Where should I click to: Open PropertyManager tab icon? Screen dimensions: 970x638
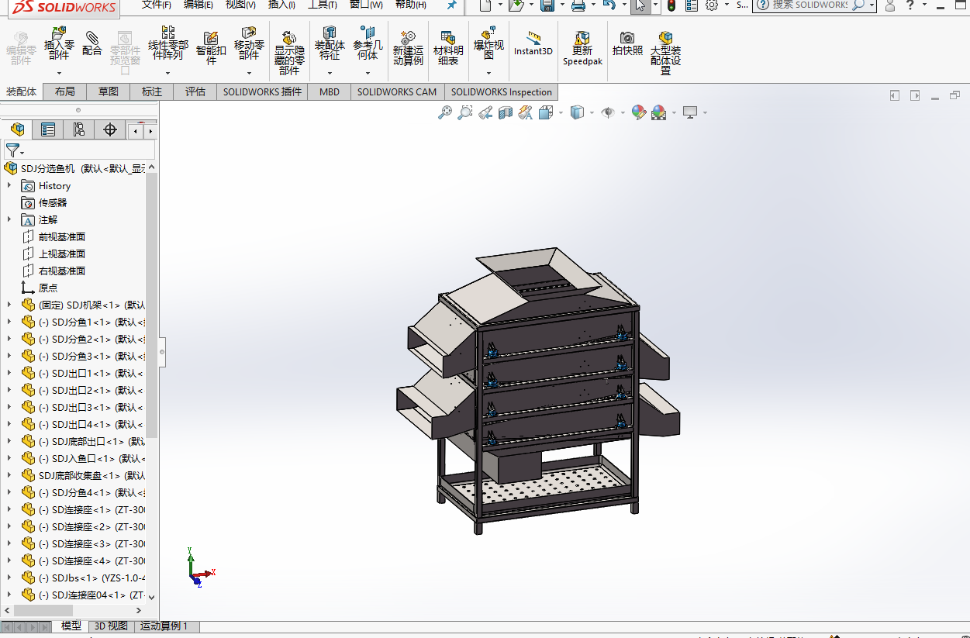coord(48,129)
